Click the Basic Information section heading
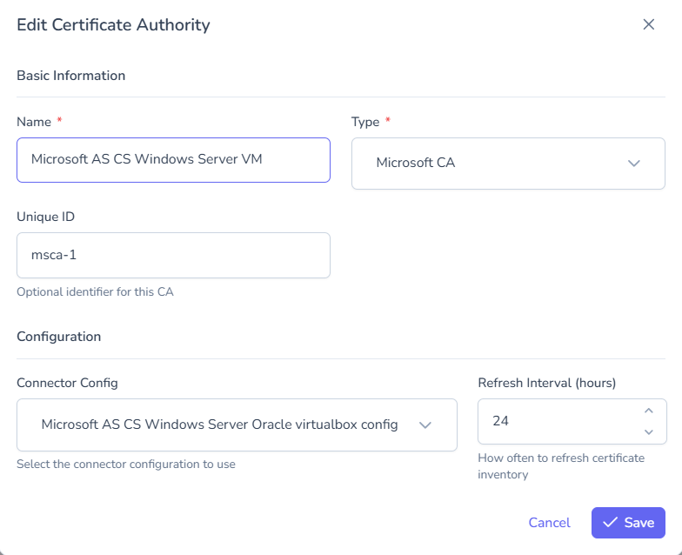Screen dimensions: 682x555 (71, 76)
